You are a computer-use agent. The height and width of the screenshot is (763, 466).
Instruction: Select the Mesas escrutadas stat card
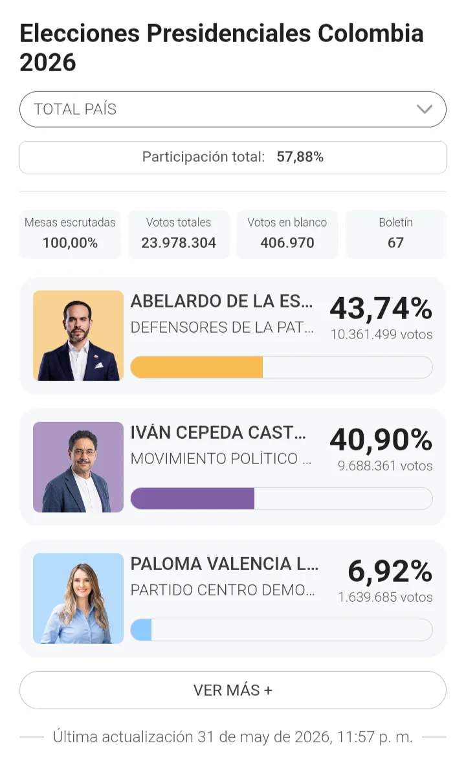(x=70, y=234)
